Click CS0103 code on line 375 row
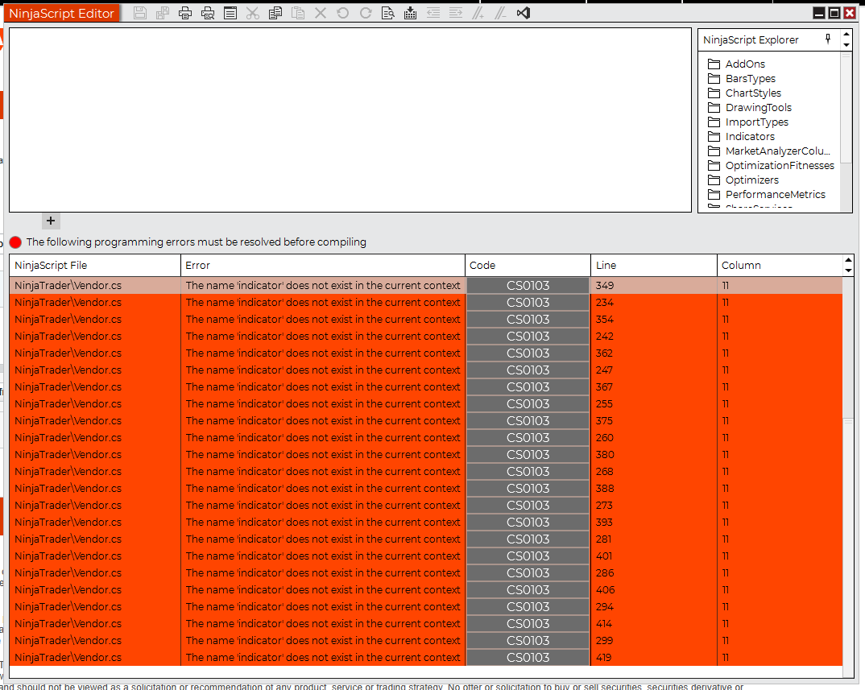 coord(528,421)
